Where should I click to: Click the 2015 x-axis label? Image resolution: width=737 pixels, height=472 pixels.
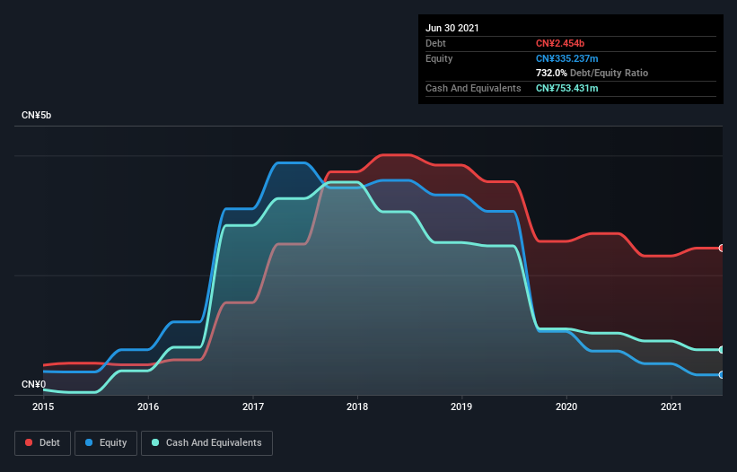[43, 406]
